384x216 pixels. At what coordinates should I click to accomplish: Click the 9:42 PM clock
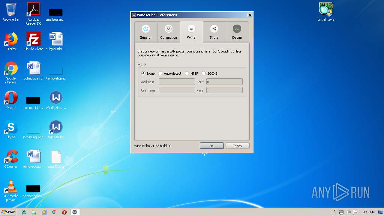click(x=368, y=212)
